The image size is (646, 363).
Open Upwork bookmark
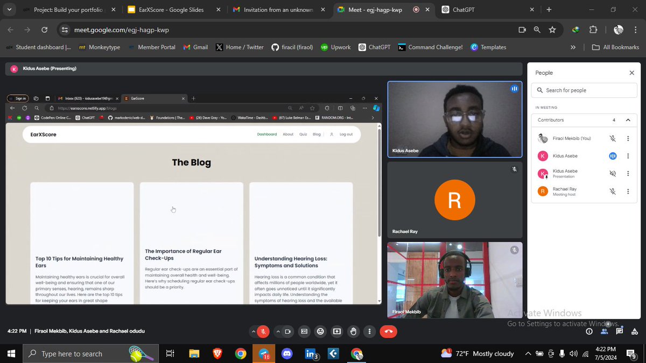click(x=336, y=47)
